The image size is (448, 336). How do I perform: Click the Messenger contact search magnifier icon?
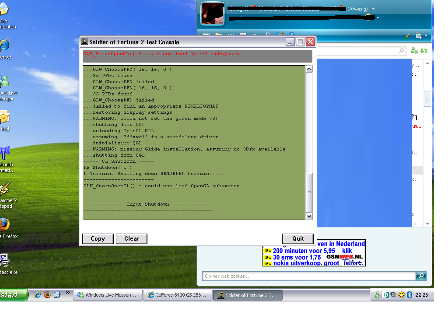coord(402,51)
